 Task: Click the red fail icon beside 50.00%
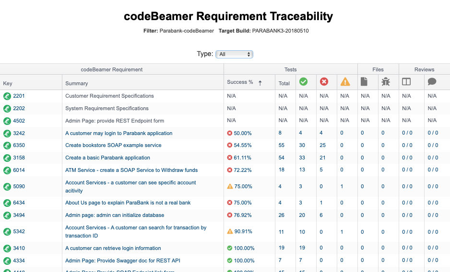(x=230, y=133)
